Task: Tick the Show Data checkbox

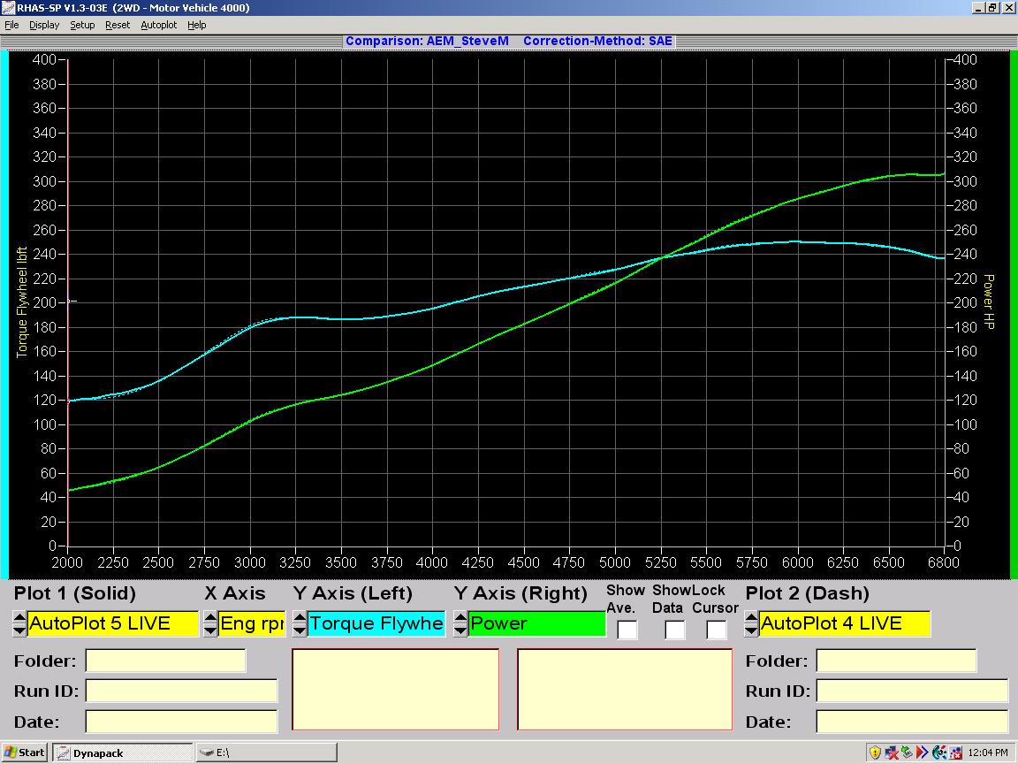Action: click(x=673, y=630)
